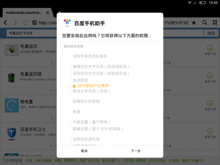
Task: Tap the 跑酷游戏 trending keyword
Action: click(x=70, y=160)
